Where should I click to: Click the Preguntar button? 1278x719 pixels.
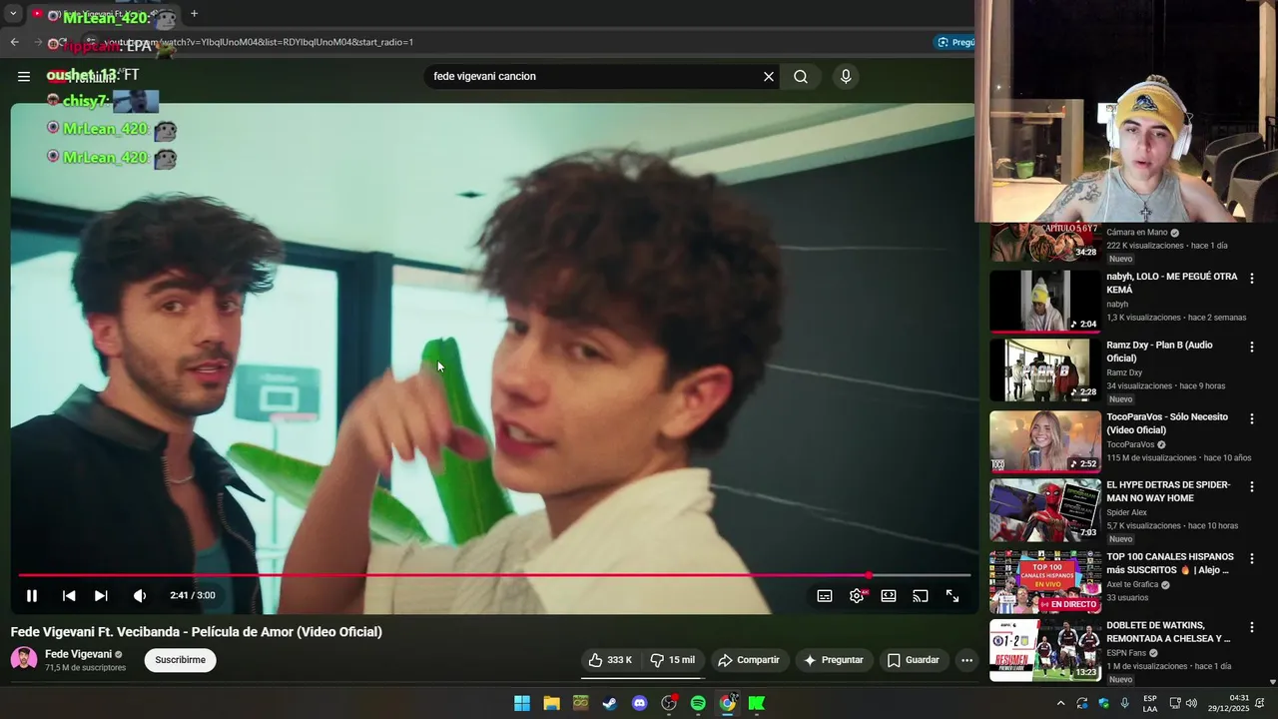point(834,660)
